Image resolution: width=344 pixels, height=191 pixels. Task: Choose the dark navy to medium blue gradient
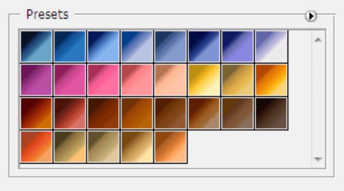(x=70, y=46)
